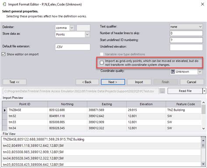
Task: Click the Import button
Action: (139, 82)
